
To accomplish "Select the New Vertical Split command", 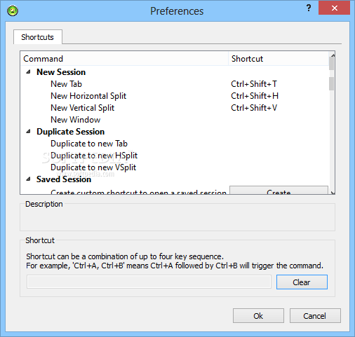I will point(83,108).
